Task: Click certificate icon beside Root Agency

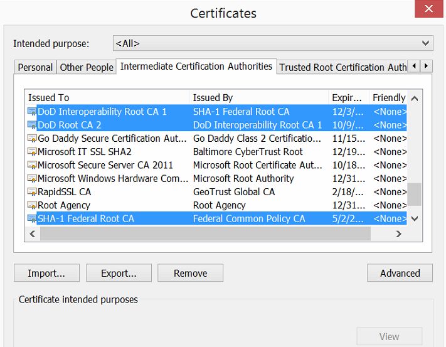Action: [x=32, y=205]
